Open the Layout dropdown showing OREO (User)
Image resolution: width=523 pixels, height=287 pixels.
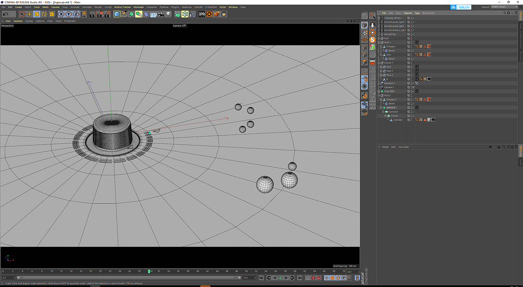point(504,7)
